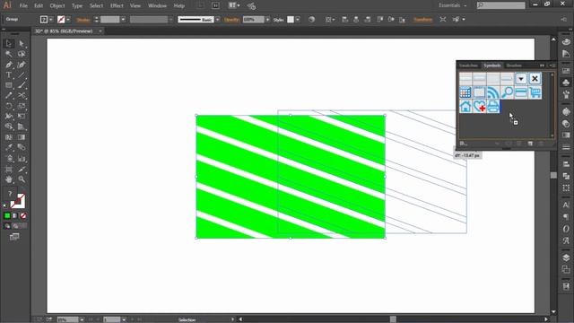Select the Slice tool
The height and width of the screenshot is (323, 574).
point(22,170)
